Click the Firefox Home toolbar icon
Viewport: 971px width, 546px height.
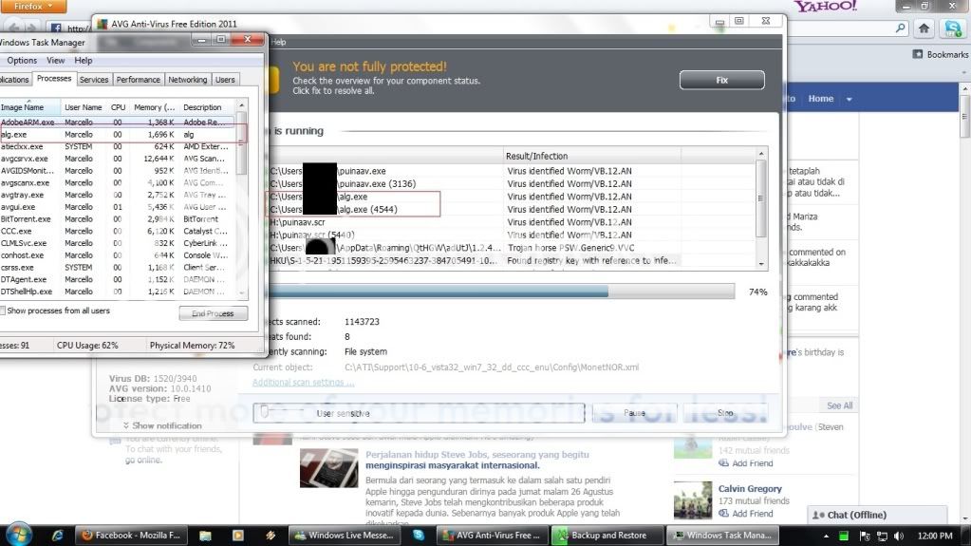(x=924, y=28)
